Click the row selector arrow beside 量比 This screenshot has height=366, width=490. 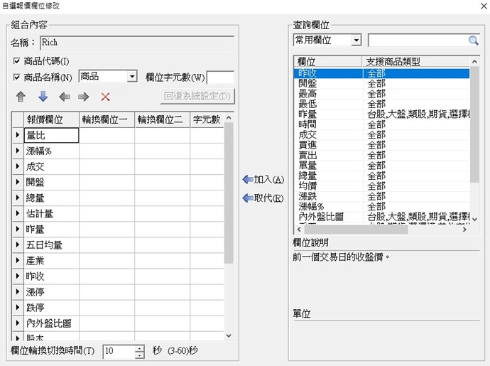(x=18, y=134)
